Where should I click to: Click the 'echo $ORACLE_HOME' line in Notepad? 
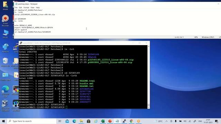23,25
